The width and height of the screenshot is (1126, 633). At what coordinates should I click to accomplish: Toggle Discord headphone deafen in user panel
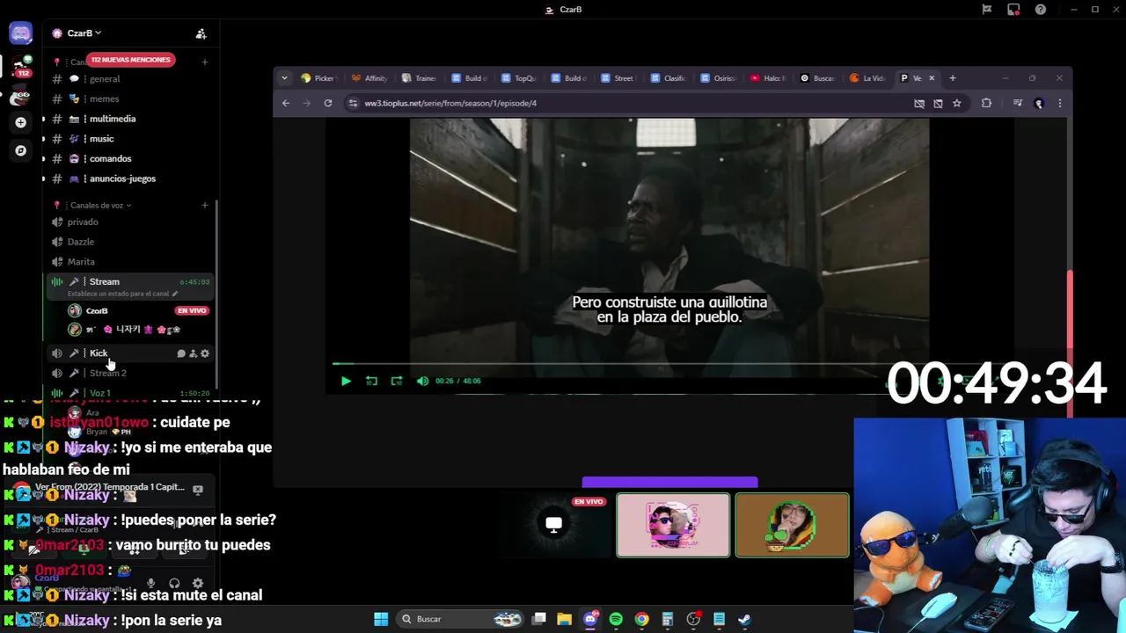click(174, 583)
